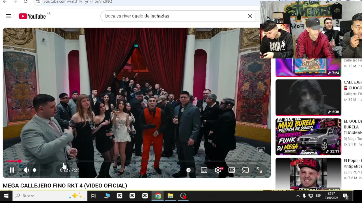Click the 0:22 / 7:23 time display
The height and width of the screenshot is (203, 362).
click(x=70, y=170)
